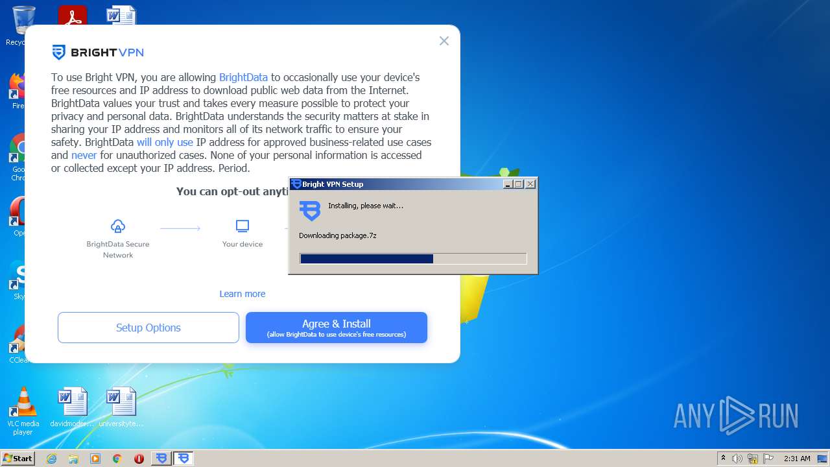Click the BrightData Secure Network cloud icon
This screenshot has width=830, height=467.
tap(118, 226)
